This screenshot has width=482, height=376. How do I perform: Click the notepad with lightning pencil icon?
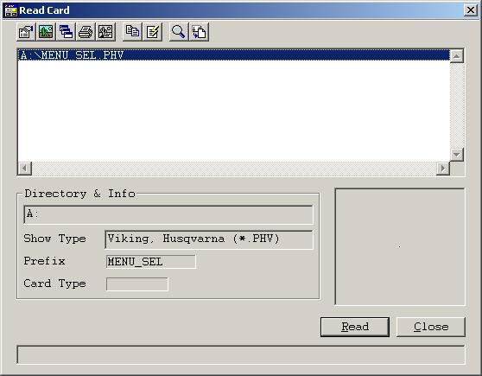tap(153, 32)
